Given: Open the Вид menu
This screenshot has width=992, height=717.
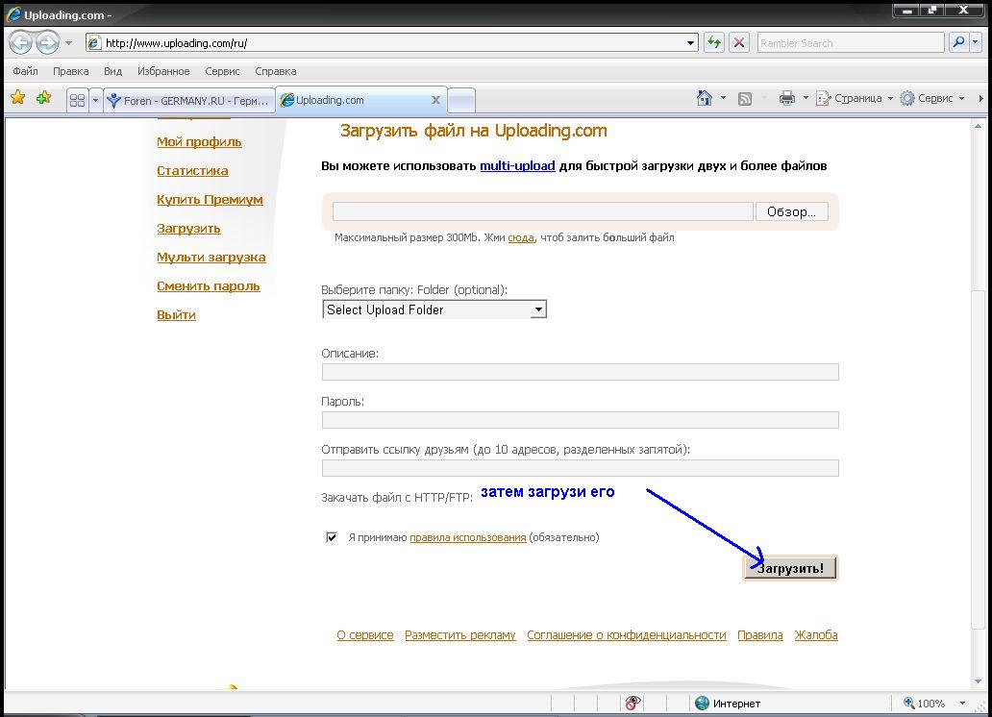Looking at the screenshot, I should (x=112, y=71).
